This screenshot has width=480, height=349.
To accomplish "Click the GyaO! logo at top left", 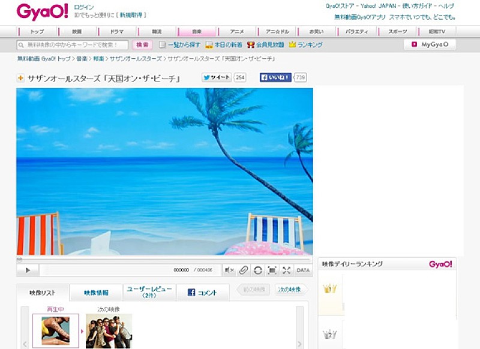I will pyautogui.click(x=41, y=11).
